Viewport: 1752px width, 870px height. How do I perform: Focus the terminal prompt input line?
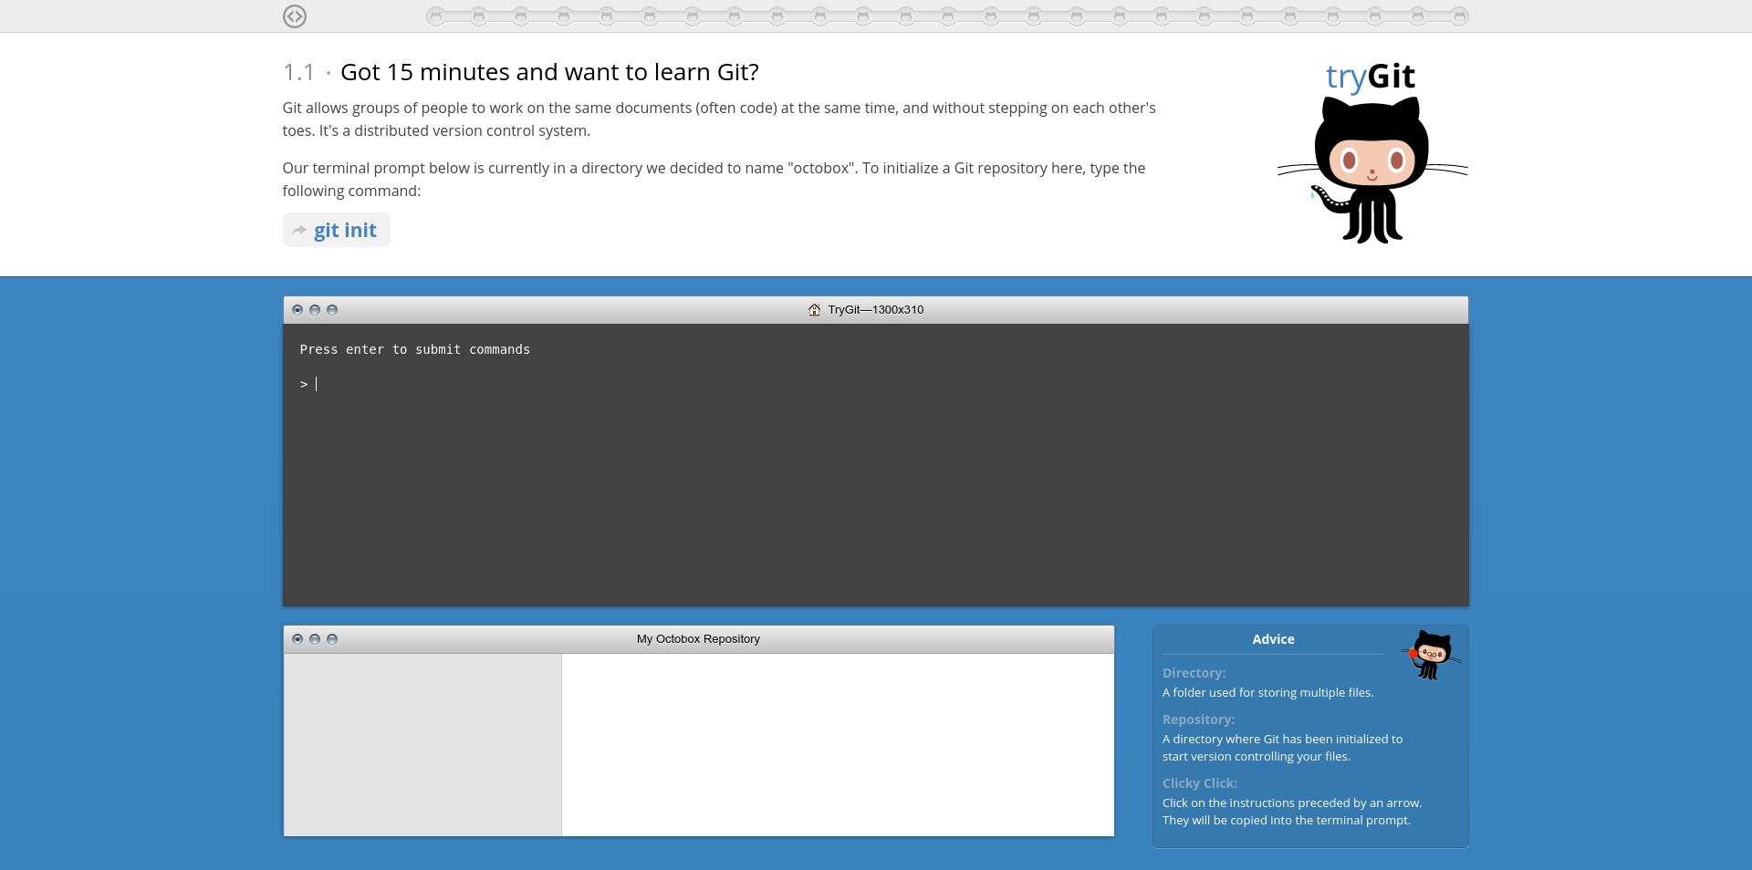[x=876, y=384]
